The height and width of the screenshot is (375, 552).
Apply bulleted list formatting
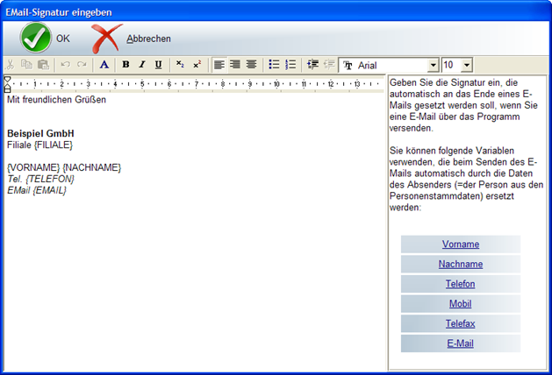coord(274,65)
